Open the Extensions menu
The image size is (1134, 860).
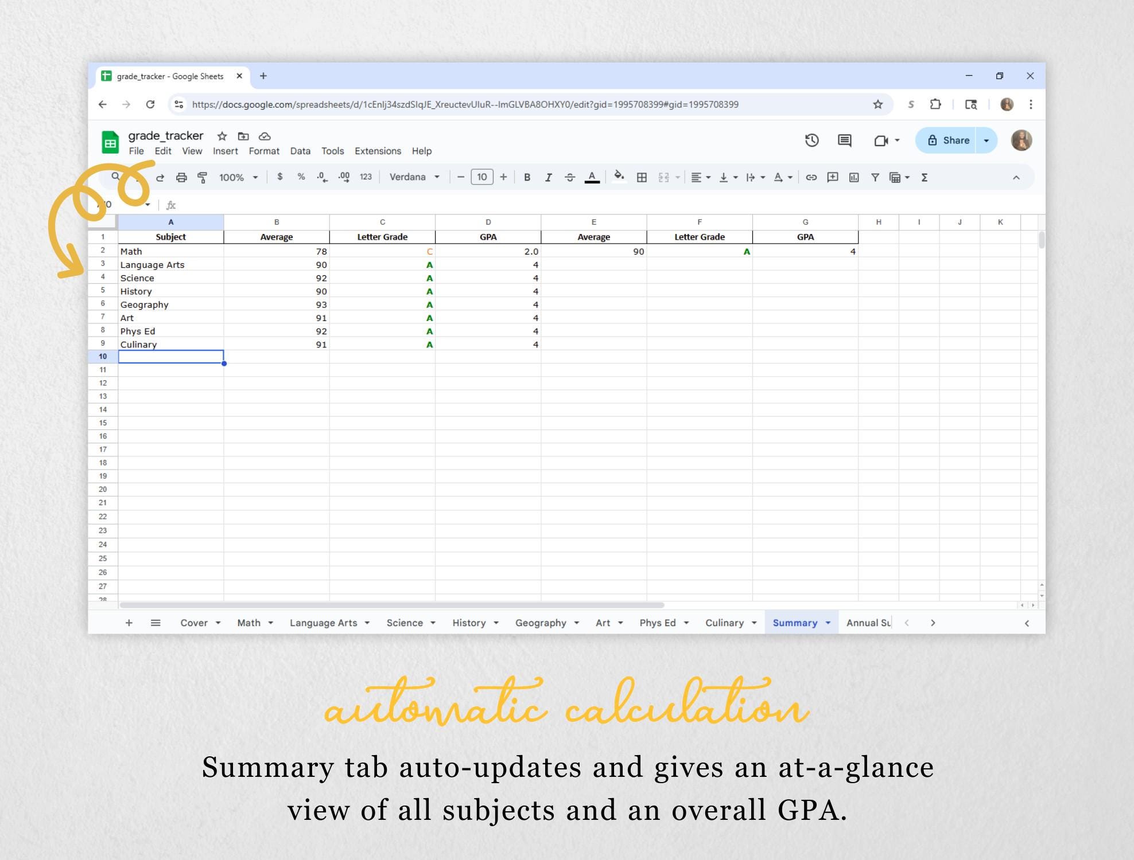(378, 151)
